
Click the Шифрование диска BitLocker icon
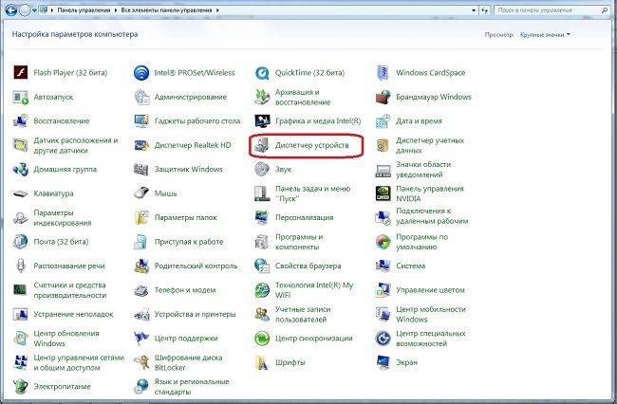141,362
